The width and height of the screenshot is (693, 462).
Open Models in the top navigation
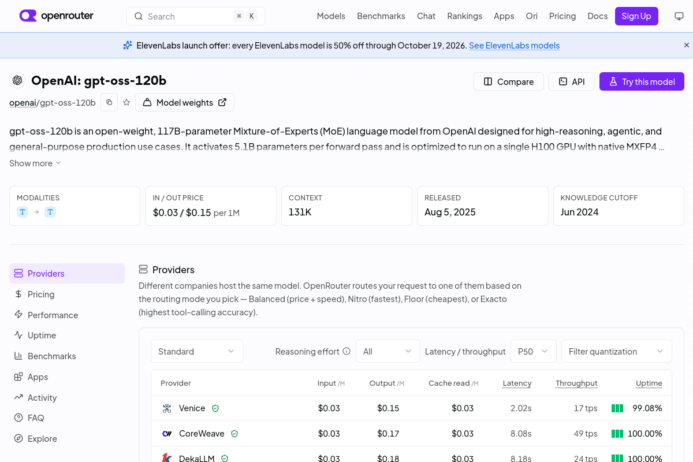pyautogui.click(x=331, y=16)
